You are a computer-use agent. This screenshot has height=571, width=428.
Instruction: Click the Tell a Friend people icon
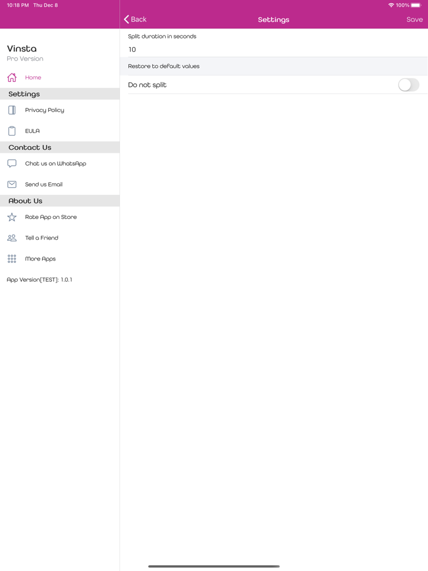tap(12, 238)
